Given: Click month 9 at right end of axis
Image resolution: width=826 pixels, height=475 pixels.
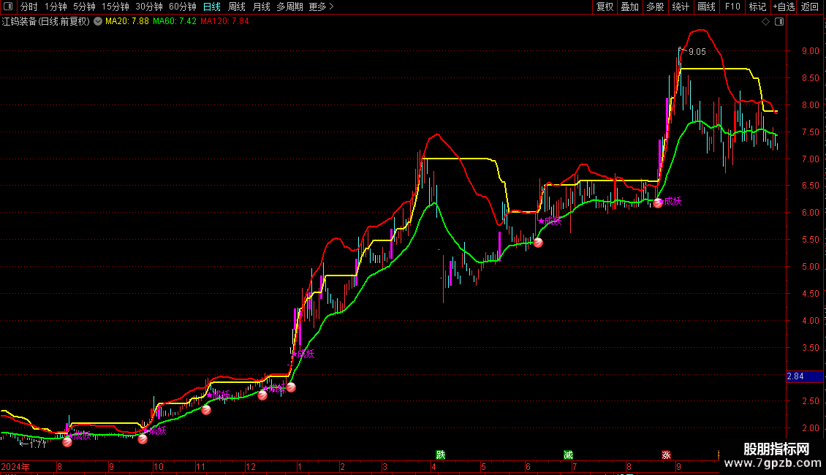Looking at the screenshot, I should 678,466.
